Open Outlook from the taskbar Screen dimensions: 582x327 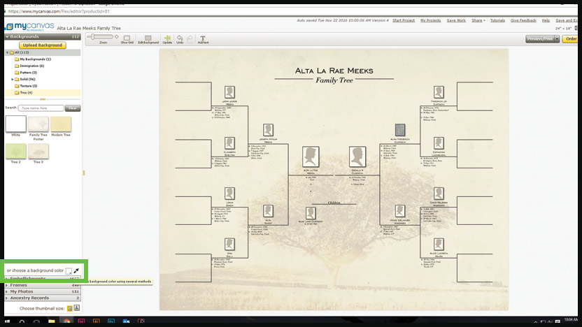click(126, 321)
